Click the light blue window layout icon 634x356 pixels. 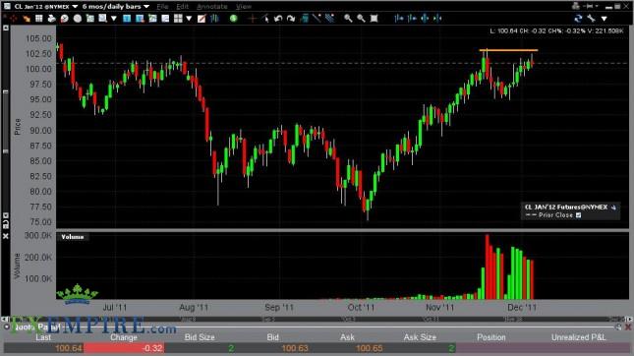165,19
